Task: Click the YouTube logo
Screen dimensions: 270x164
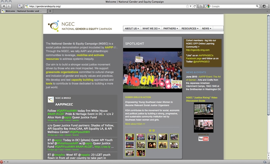Action: pyautogui.click(x=203, y=139)
